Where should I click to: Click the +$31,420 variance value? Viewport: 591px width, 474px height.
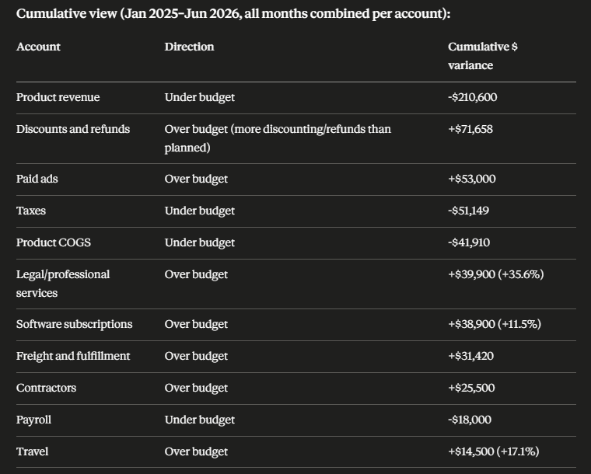(x=470, y=356)
